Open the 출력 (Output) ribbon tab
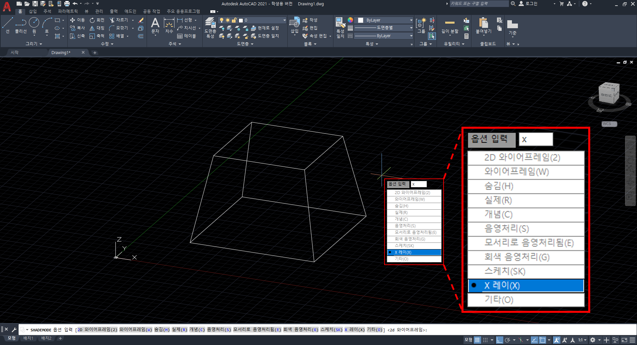Viewport: 637px width, 345px height. [114, 11]
